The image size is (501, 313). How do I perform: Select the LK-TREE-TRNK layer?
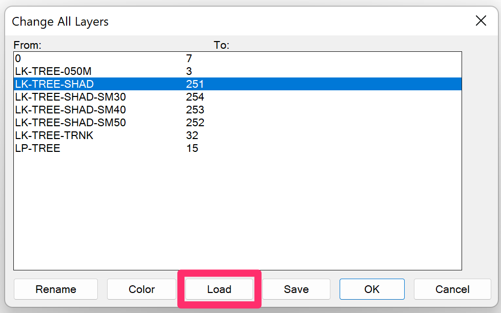[237, 135]
